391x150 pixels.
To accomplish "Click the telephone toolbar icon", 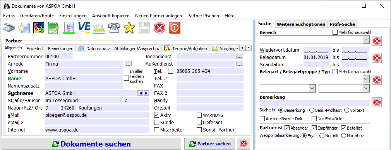I will pyautogui.click(x=114, y=28).
